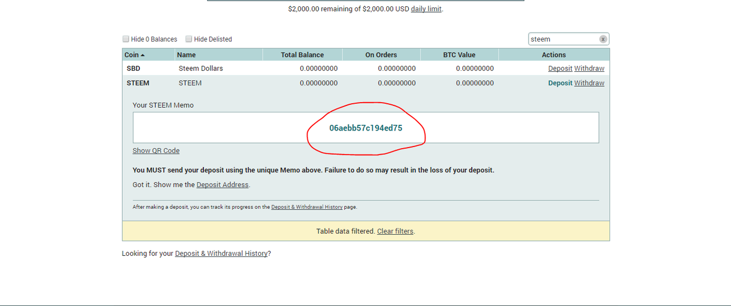
Task: Sort by Name column header
Action: point(219,55)
